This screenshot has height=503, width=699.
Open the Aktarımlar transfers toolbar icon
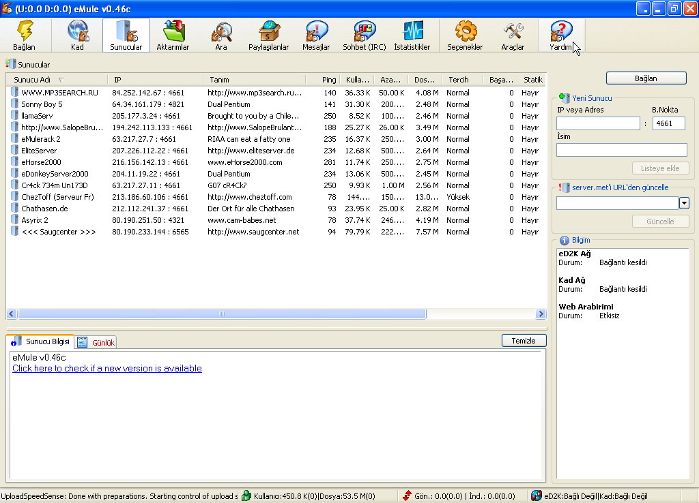pos(173,31)
